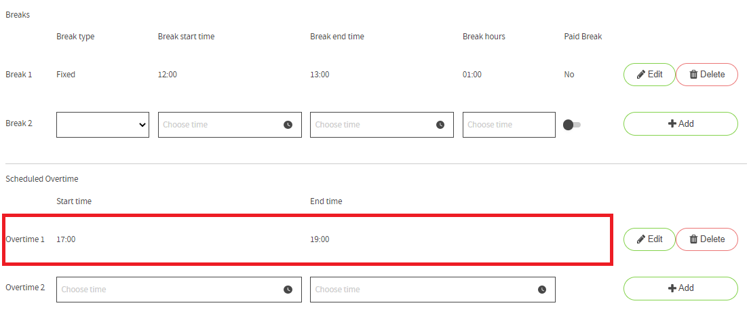
Task: Click pencil icon on Overtime 1 Edit button
Action: pos(641,239)
